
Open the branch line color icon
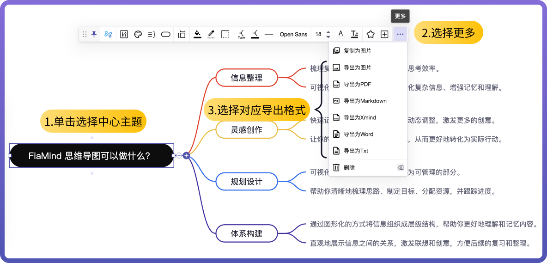(255, 34)
